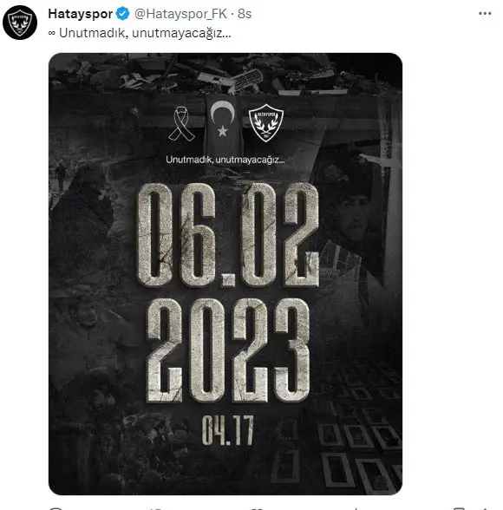Click the black mourning ribbon in the image
Screen dimensions: 503x510
pyautogui.click(x=181, y=123)
